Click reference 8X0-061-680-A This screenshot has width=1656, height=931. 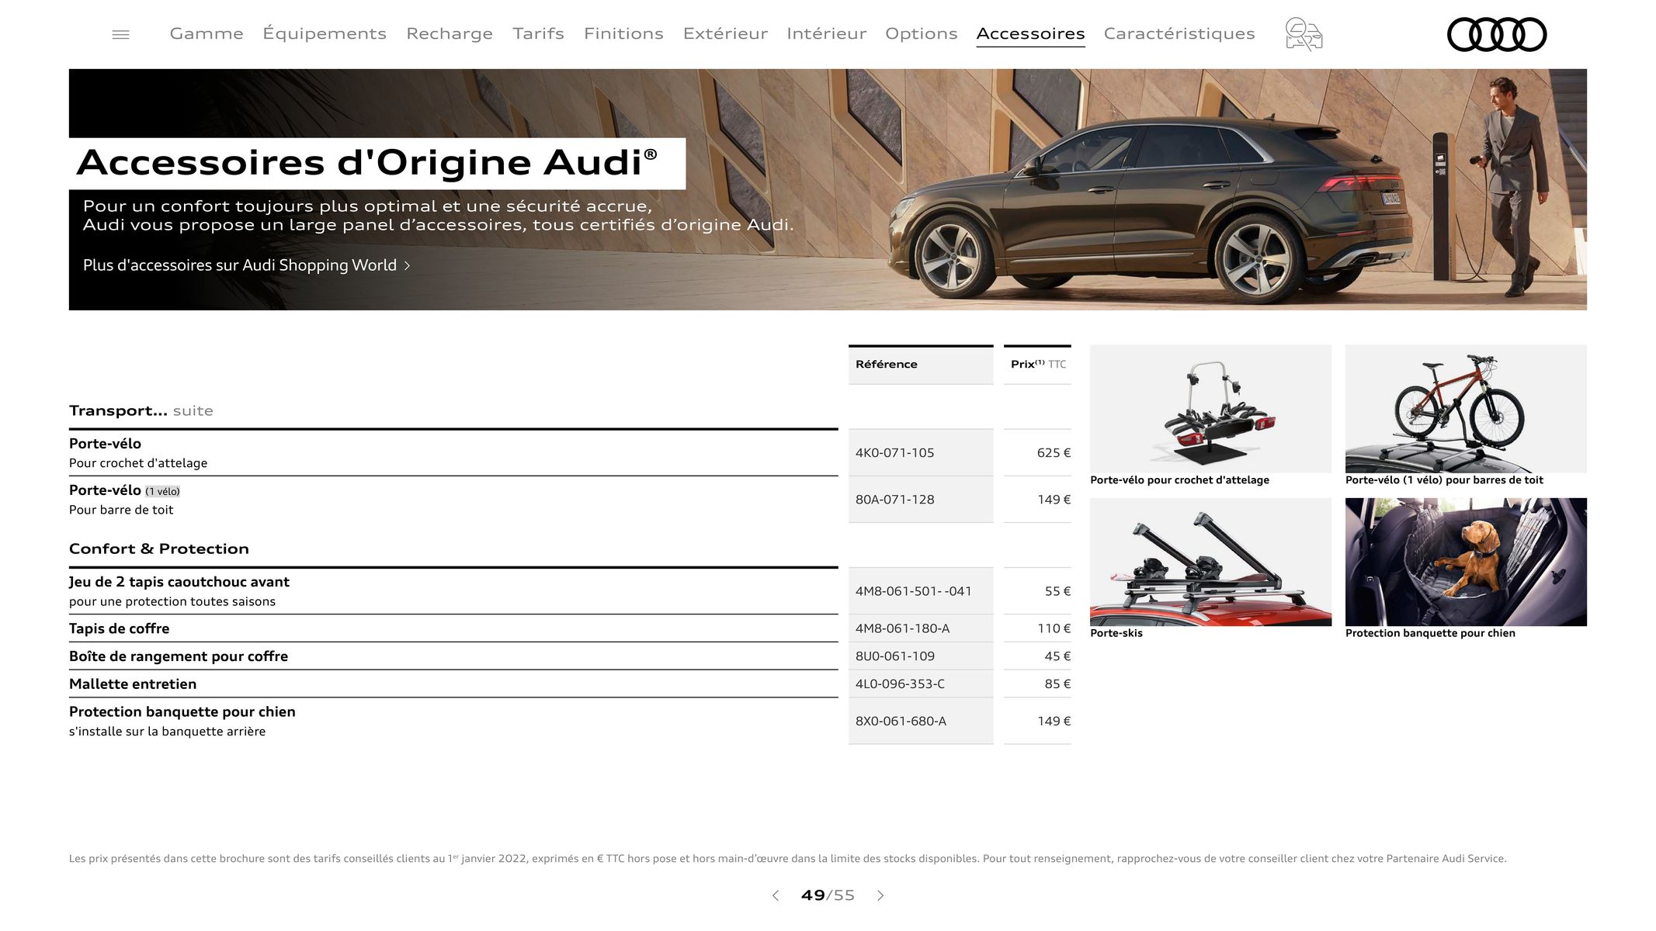pos(901,722)
